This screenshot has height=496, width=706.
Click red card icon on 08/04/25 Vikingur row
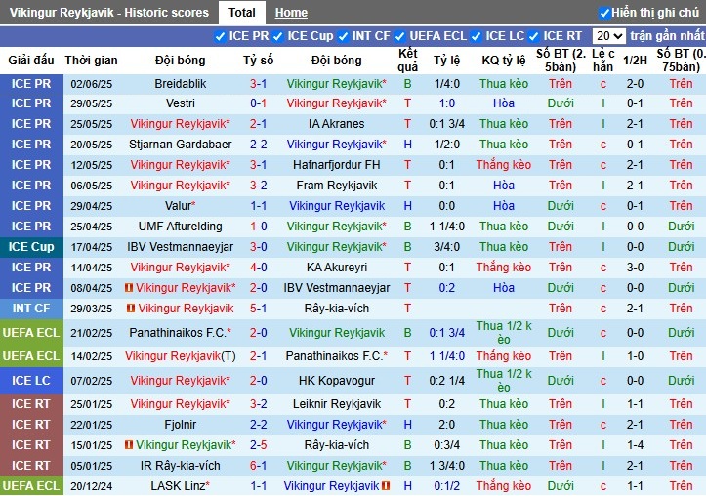(129, 287)
